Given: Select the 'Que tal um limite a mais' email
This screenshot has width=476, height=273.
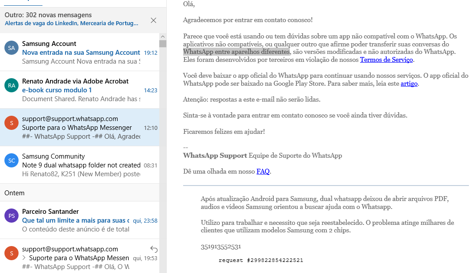Looking at the screenshot, I should click(75, 220).
